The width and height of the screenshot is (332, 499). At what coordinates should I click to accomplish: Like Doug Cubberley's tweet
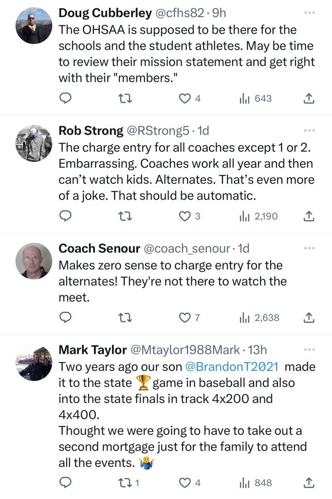coord(185,98)
